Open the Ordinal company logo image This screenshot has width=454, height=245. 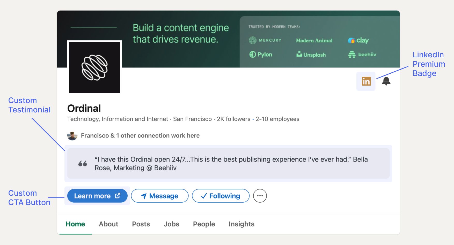pos(94,67)
